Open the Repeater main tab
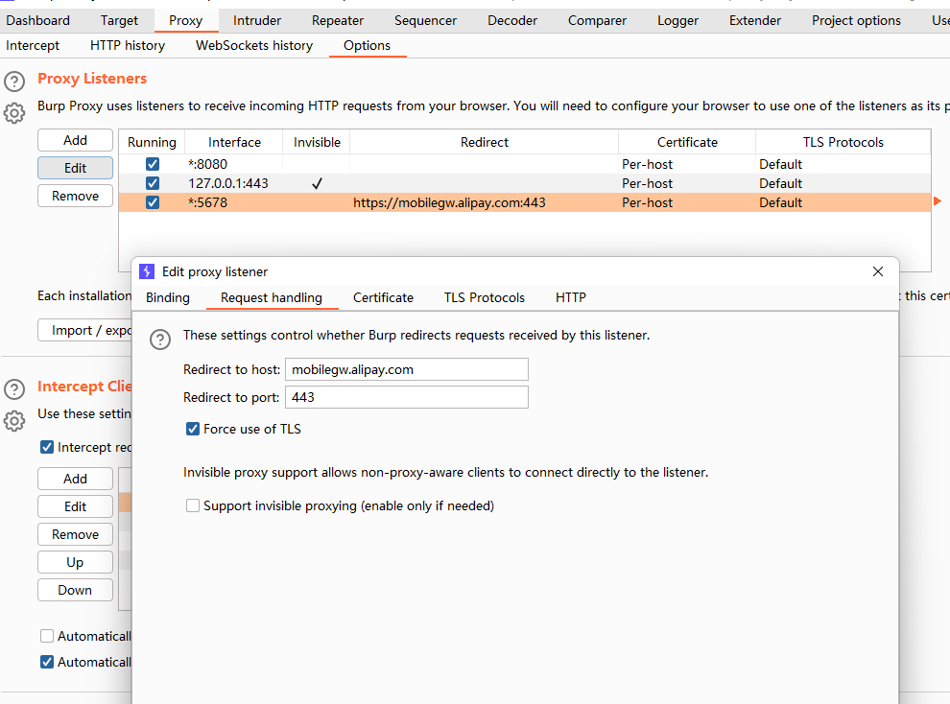This screenshot has height=704, width=950. [338, 20]
